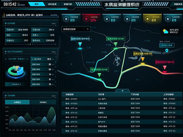The width and height of the screenshot is (183, 137).
Task: Select the yellow triangle marker for 中度污染
Action: click(143, 59)
